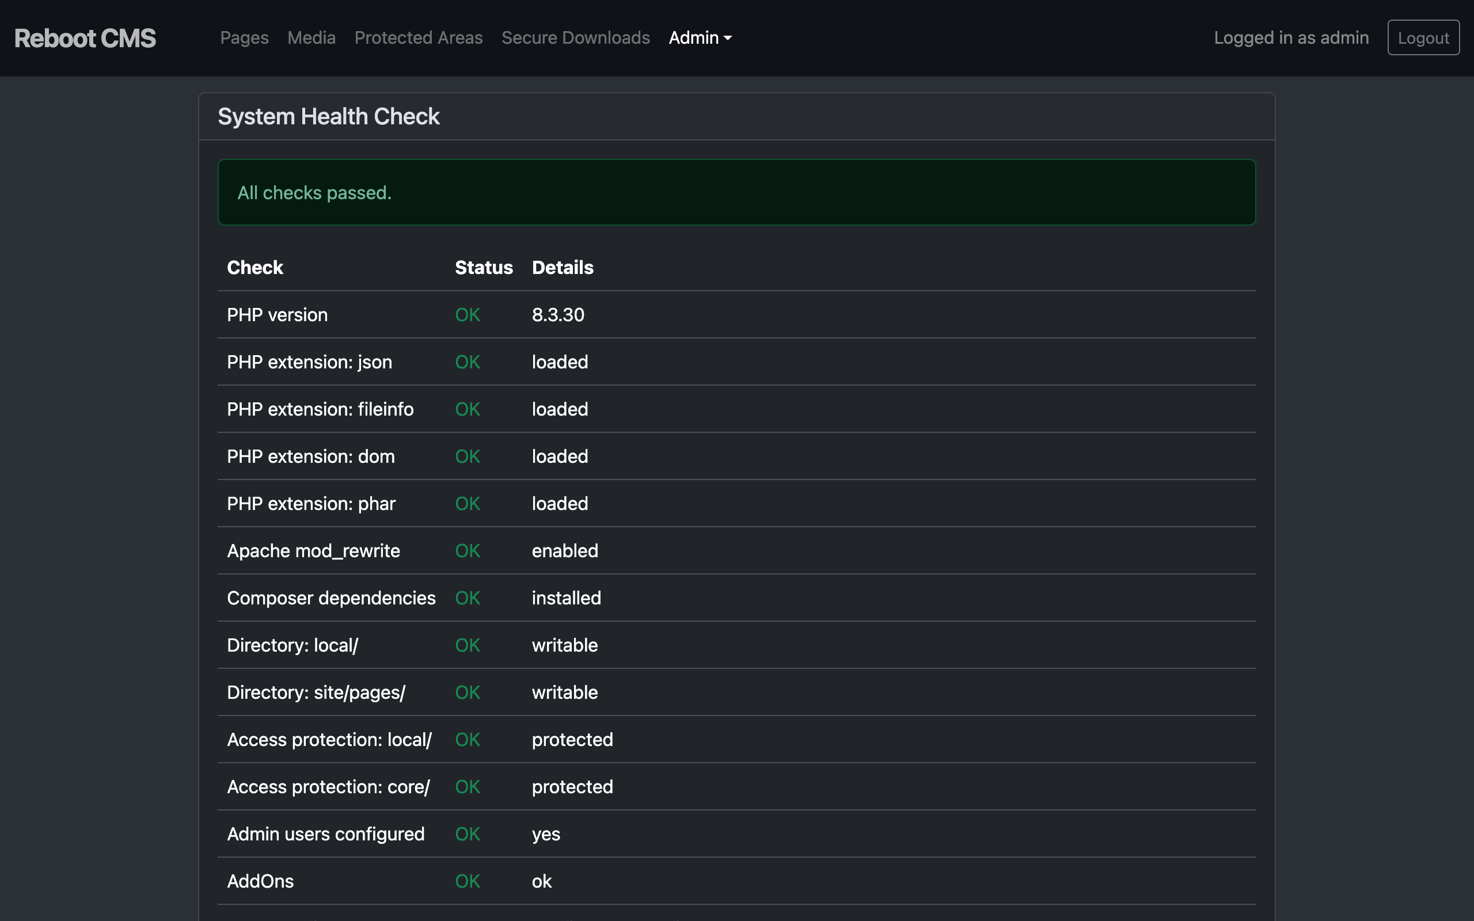Select 'PHP extension: dom' label
This screenshot has height=921, width=1474.
pos(311,456)
